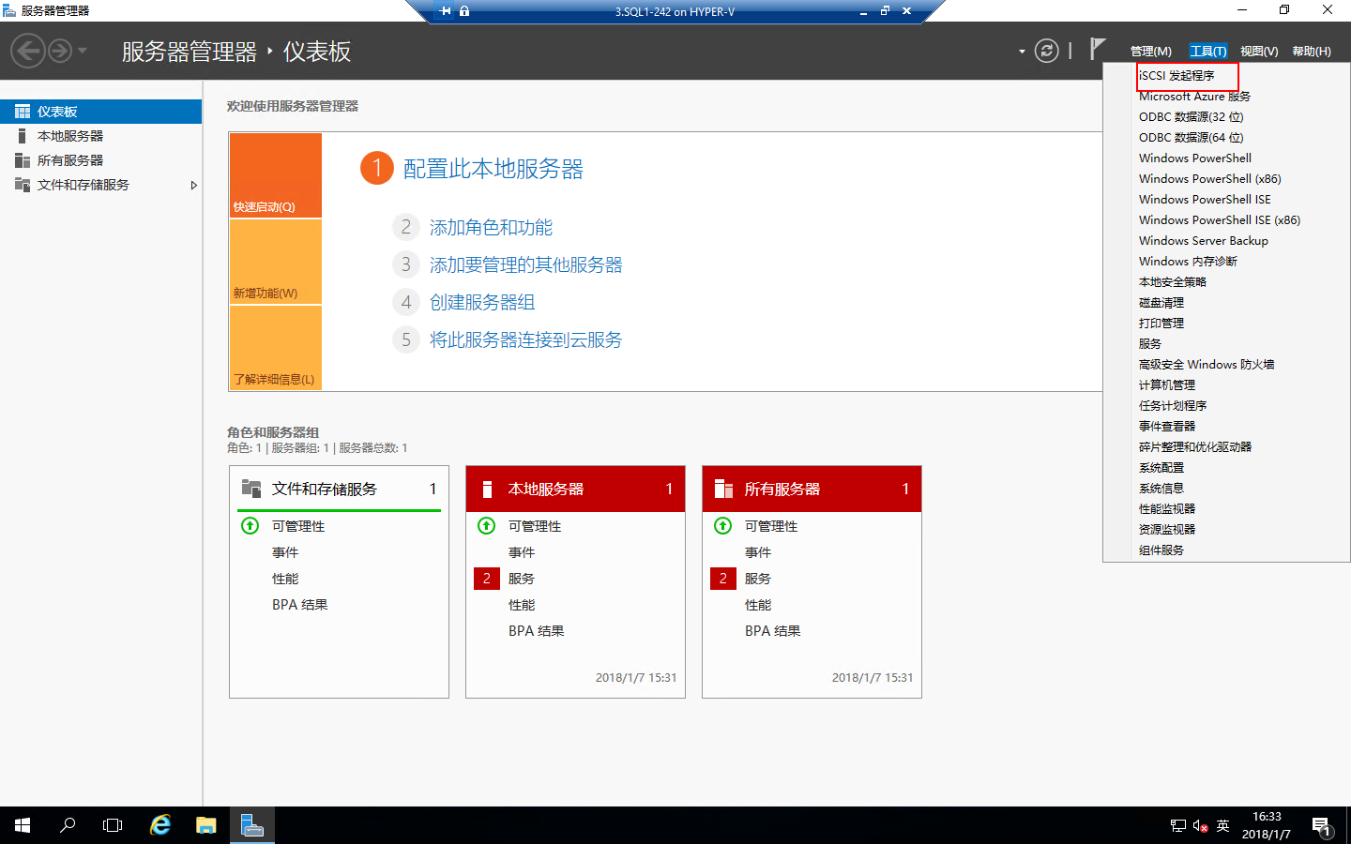The height and width of the screenshot is (844, 1351).
Task: Open the 帮助(H) menu
Action: [x=1312, y=52]
